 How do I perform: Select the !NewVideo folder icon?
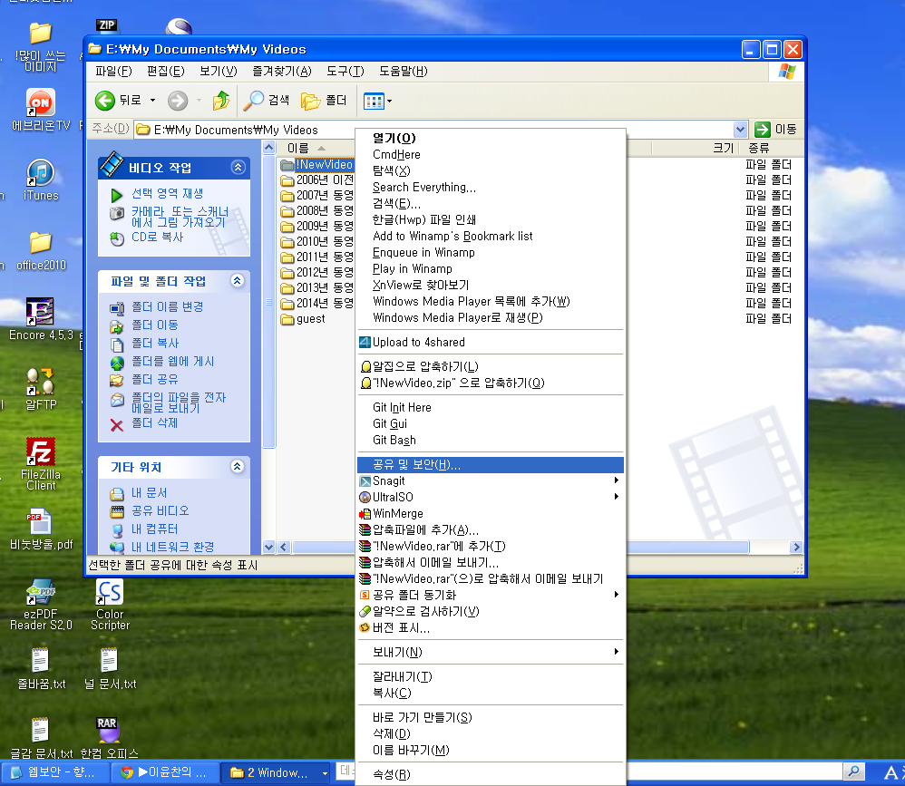[x=287, y=165]
